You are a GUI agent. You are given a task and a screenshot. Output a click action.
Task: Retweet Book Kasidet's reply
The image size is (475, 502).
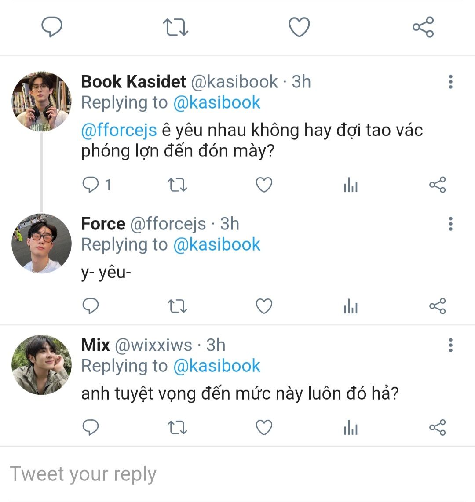[178, 185]
